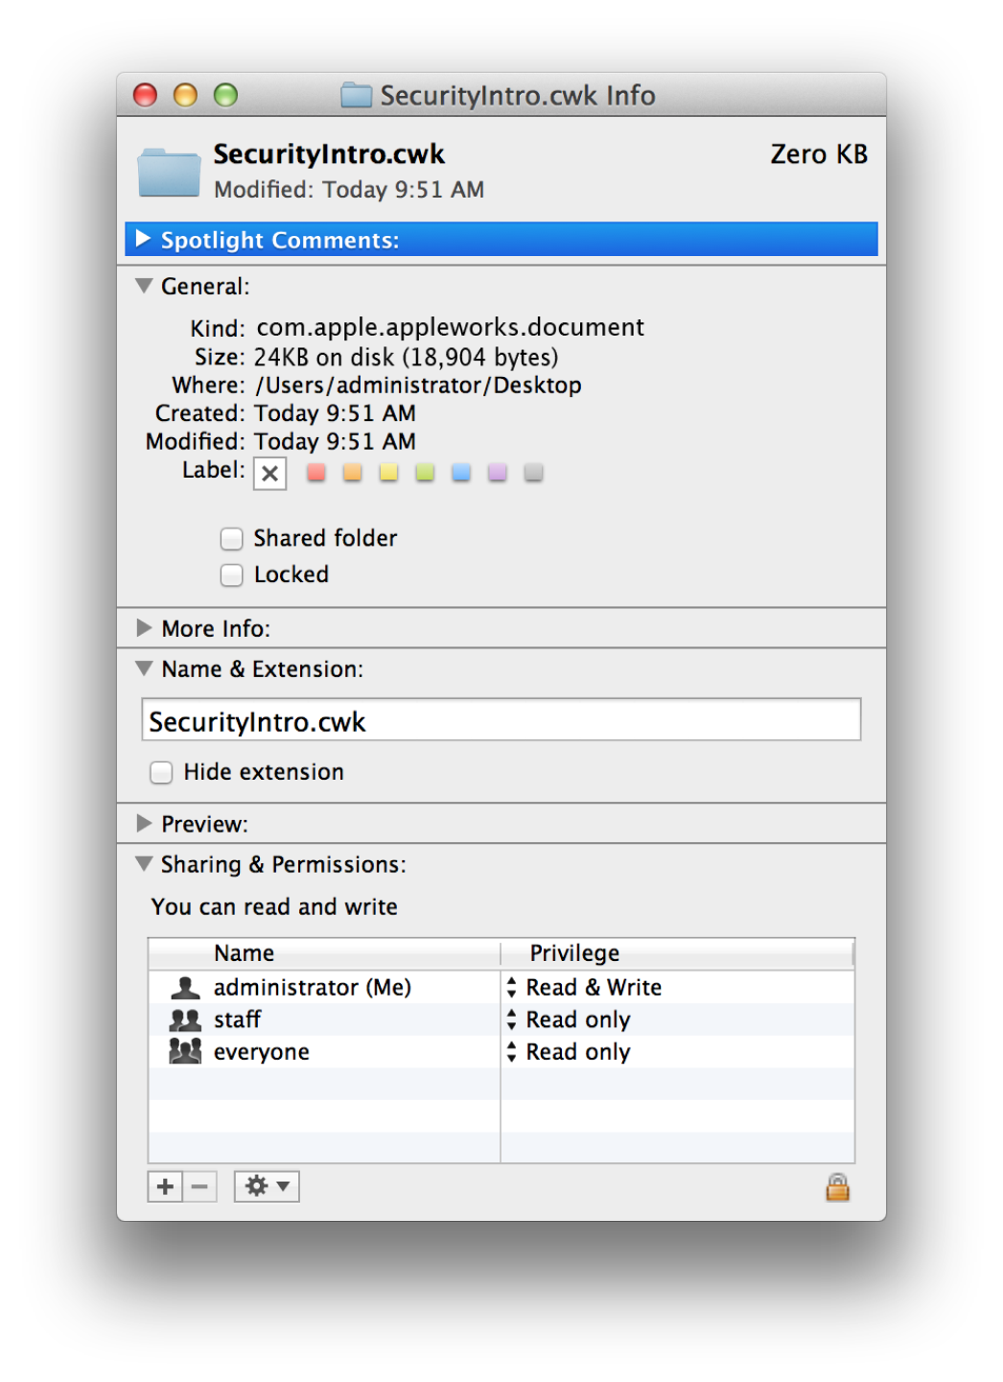The width and height of the screenshot is (1003, 1382).
Task: Clear the label using the X icon
Action: tap(269, 472)
